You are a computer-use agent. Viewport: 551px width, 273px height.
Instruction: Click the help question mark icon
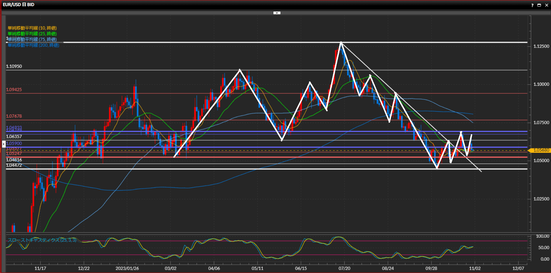click(x=532, y=5)
